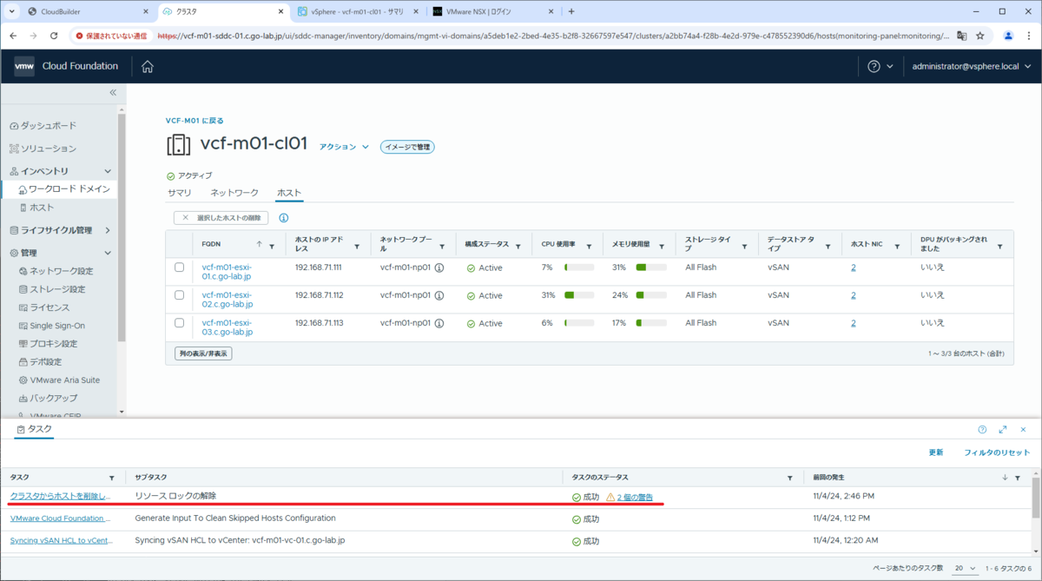Click the info icon beside remove hosts button

coord(284,218)
